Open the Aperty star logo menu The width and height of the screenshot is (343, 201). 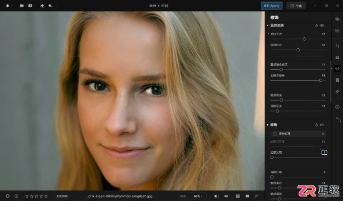coord(8,6)
